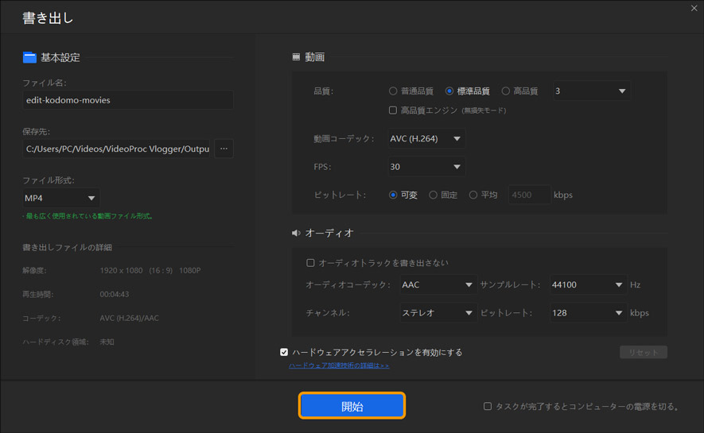Check power off computer after task checkbox
This screenshot has width=704, height=433.
point(487,406)
